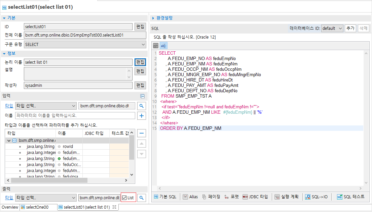Collapse the 입력 section with minimize icon
The image size is (372, 212).
click(142, 96)
